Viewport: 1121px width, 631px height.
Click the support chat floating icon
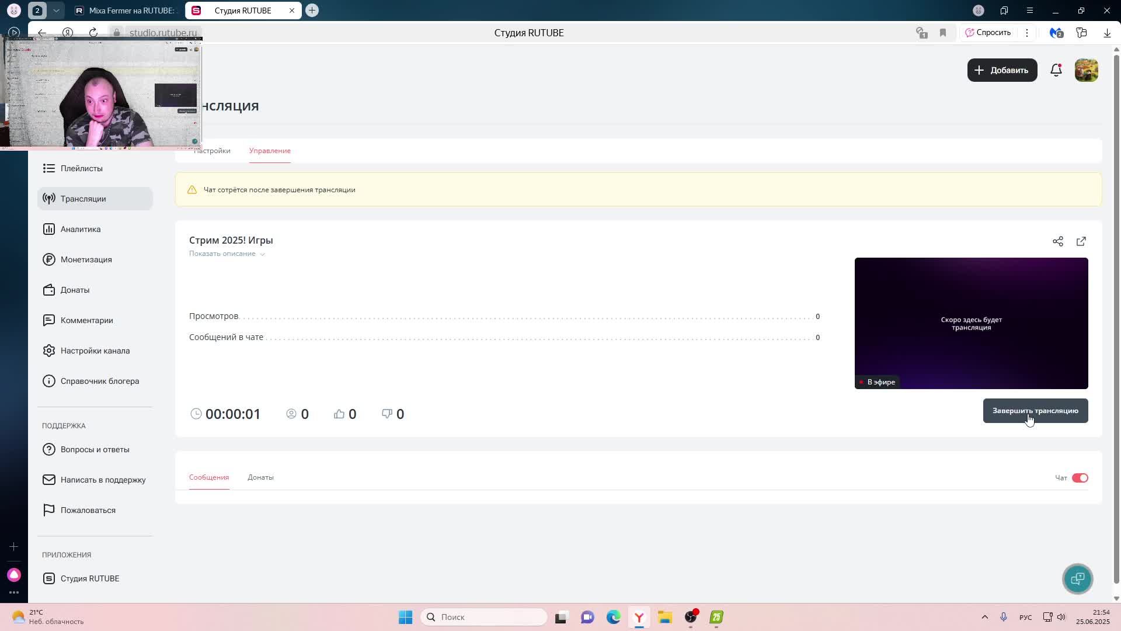coord(1077,578)
